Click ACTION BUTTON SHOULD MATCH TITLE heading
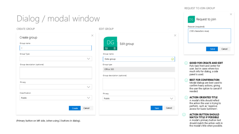Image resolution: width=239 pixels, height=134 pixels. point(204,116)
